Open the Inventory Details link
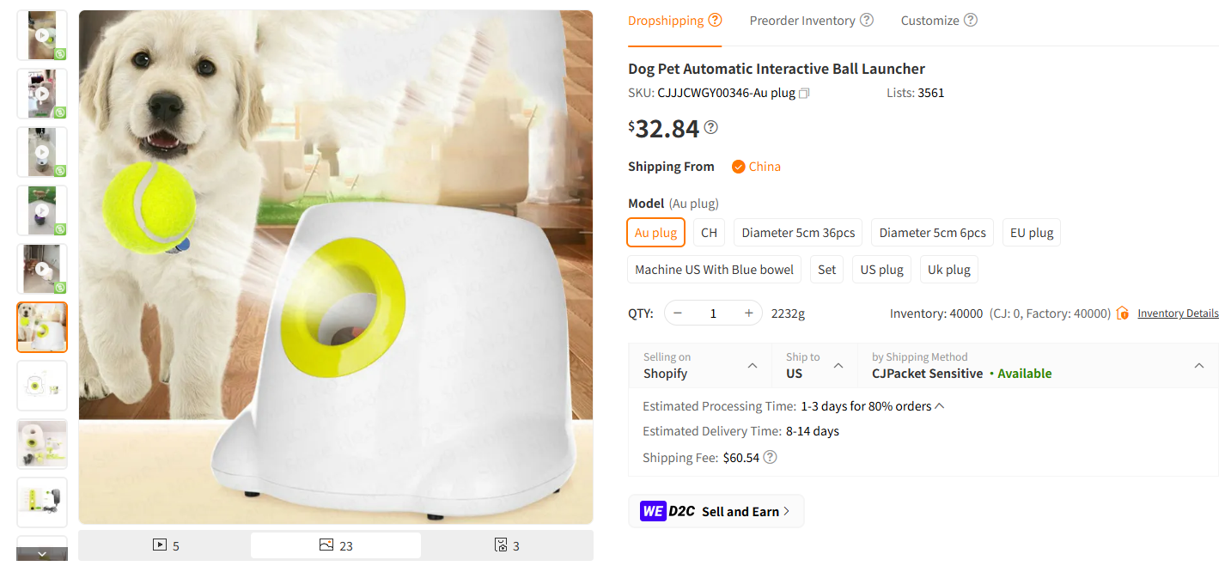 click(x=1178, y=313)
